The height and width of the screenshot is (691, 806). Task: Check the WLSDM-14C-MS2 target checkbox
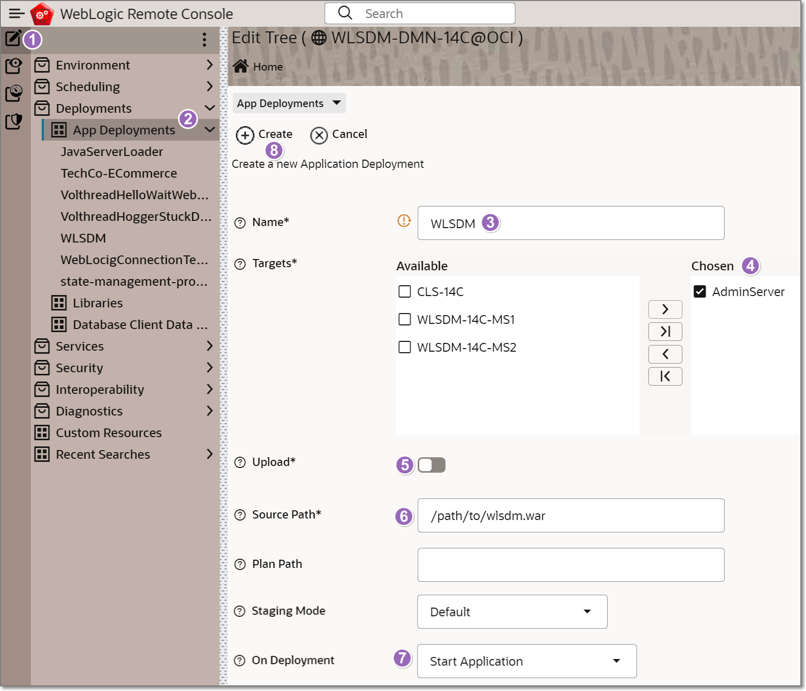405,347
